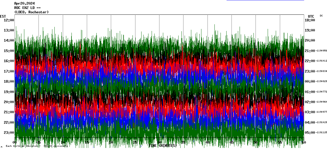Click the ROC EHZ LD station title
The width and height of the screenshot is (327, 150).
27,8
